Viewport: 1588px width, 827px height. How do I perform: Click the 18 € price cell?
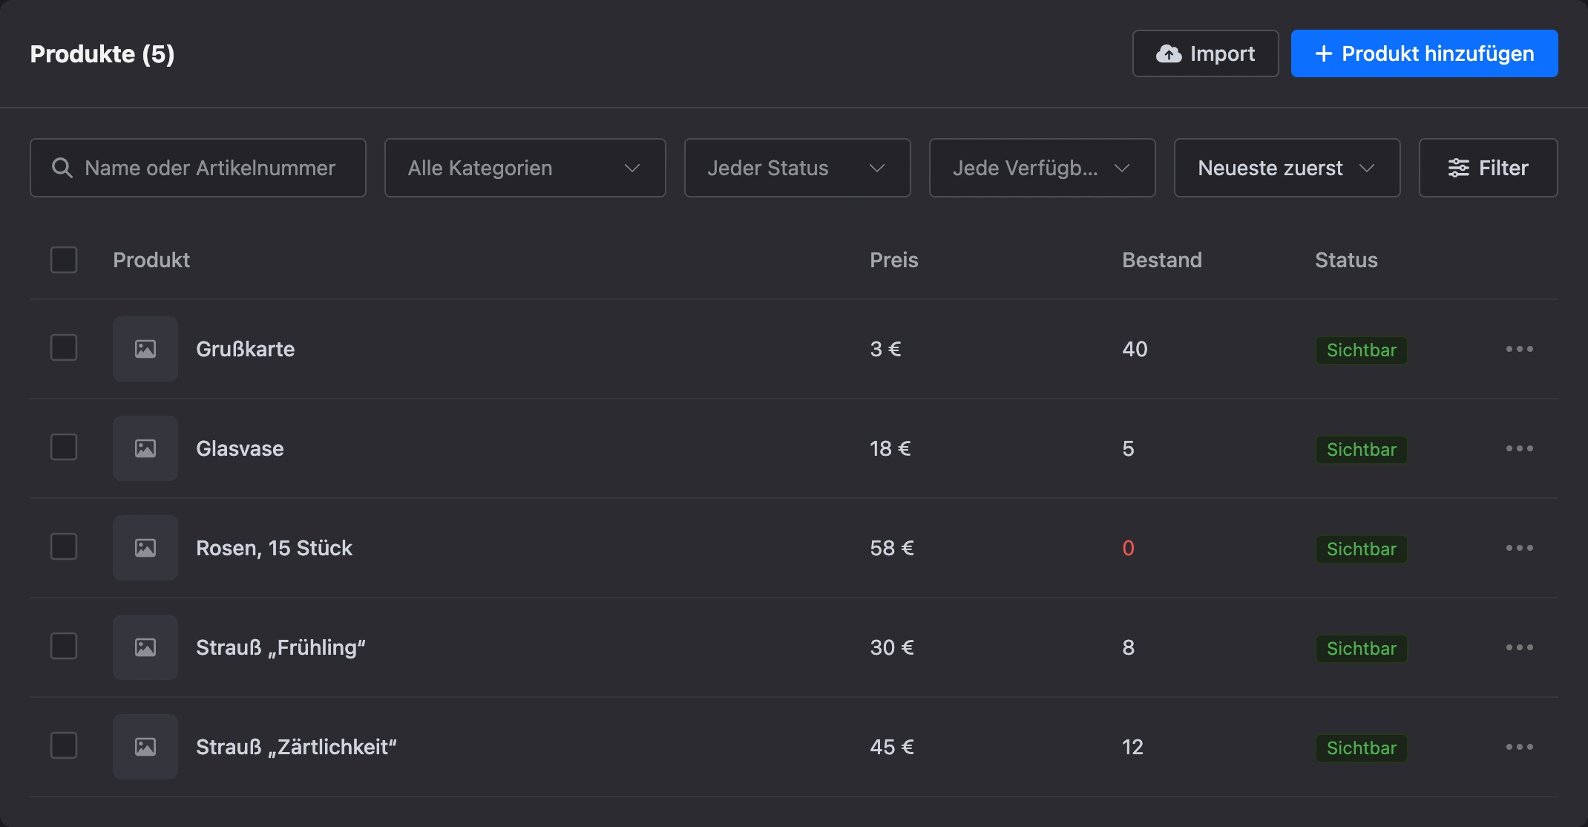pyautogui.click(x=890, y=448)
